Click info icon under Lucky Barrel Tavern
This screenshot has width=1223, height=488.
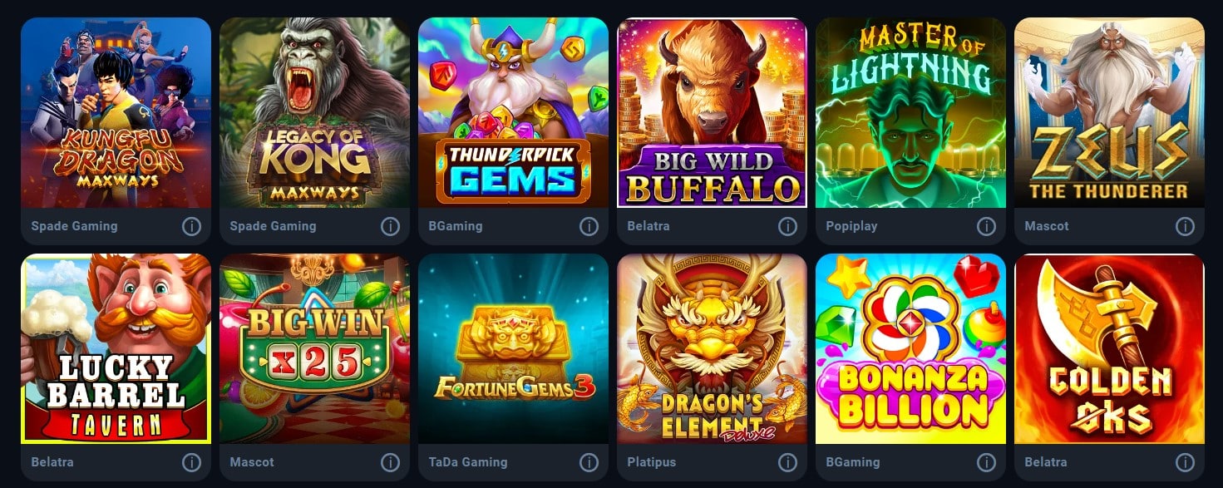coord(191,462)
